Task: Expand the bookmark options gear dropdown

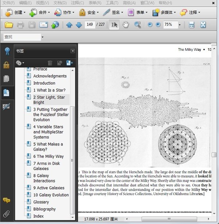Action: (x=20, y=63)
